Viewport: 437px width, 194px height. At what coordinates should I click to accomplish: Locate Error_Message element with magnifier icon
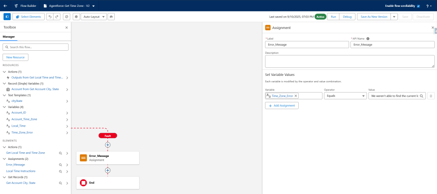[x=61, y=164]
